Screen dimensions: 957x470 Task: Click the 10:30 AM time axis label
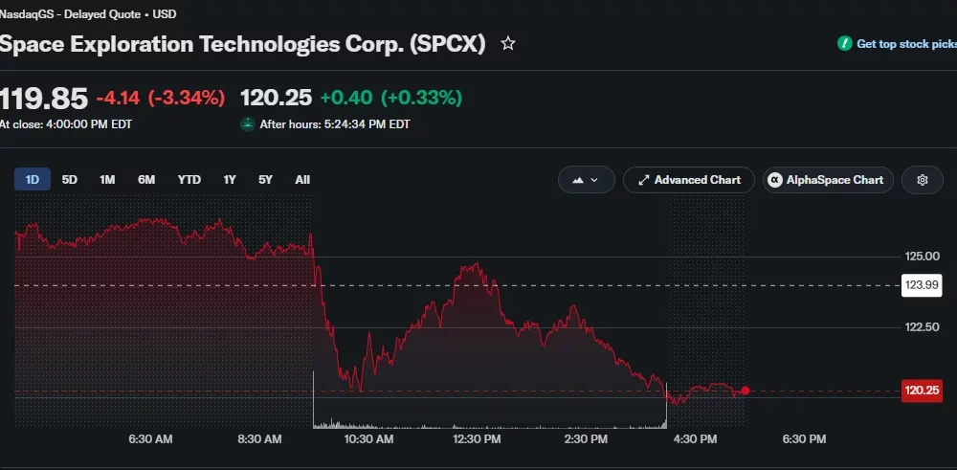coord(369,438)
